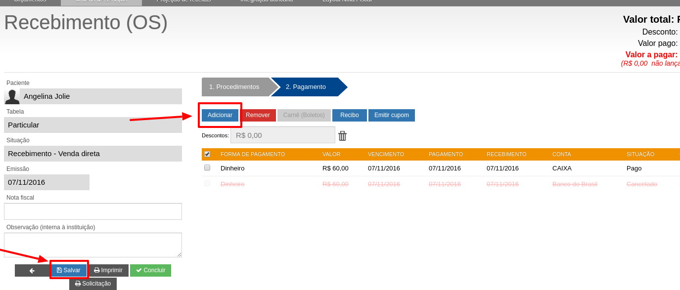
Task: Click the Desconto label in summary
Action: click(x=660, y=32)
